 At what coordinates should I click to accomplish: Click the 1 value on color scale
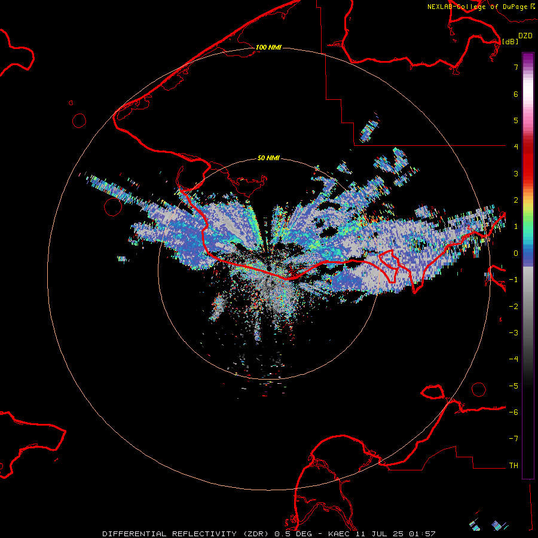(x=516, y=227)
